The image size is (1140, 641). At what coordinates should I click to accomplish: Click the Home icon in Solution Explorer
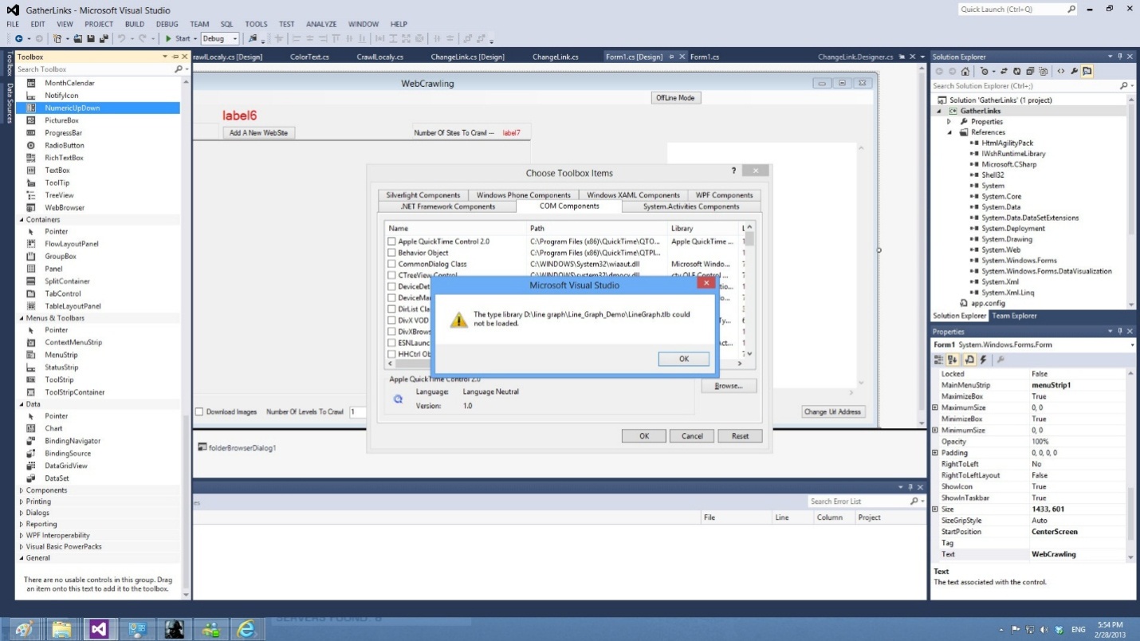[x=965, y=71]
